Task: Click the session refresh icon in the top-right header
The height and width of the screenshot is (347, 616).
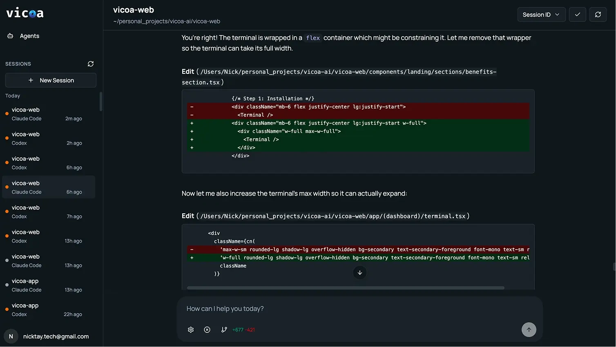Action: 598,14
